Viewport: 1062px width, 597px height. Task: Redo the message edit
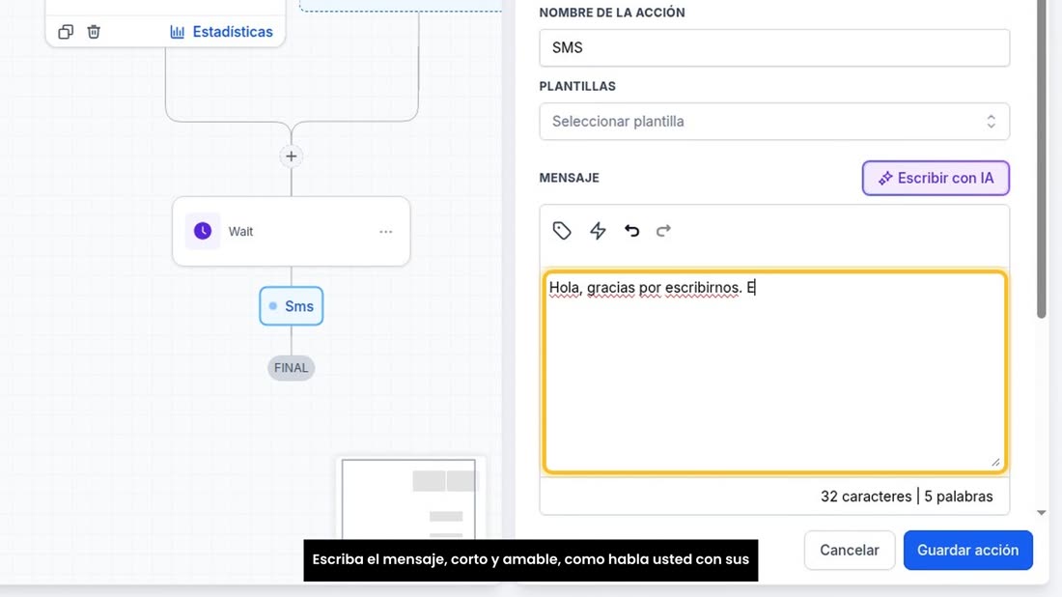(x=664, y=231)
